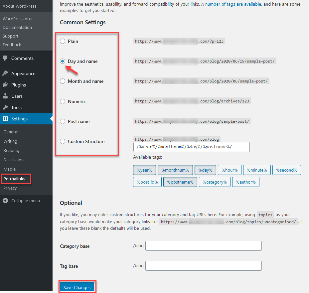Focus the Category base input field
This screenshot has height=293, width=309.
(204, 246)
